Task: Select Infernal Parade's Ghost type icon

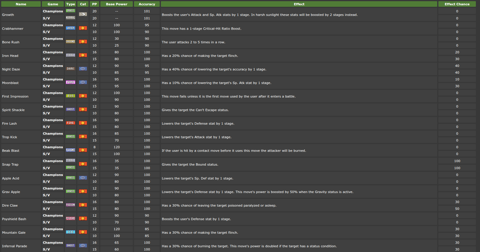Action: [71, 246]
